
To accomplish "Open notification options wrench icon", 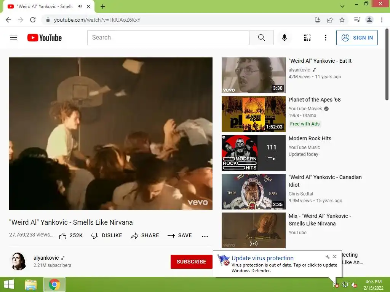I will coord(327,257).
